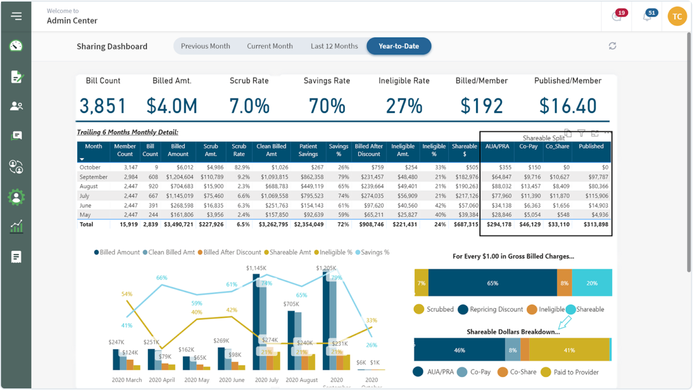Select the Year-to-Date tab
This screenshot has height=390, width=693.
click(x=399, y=46)
